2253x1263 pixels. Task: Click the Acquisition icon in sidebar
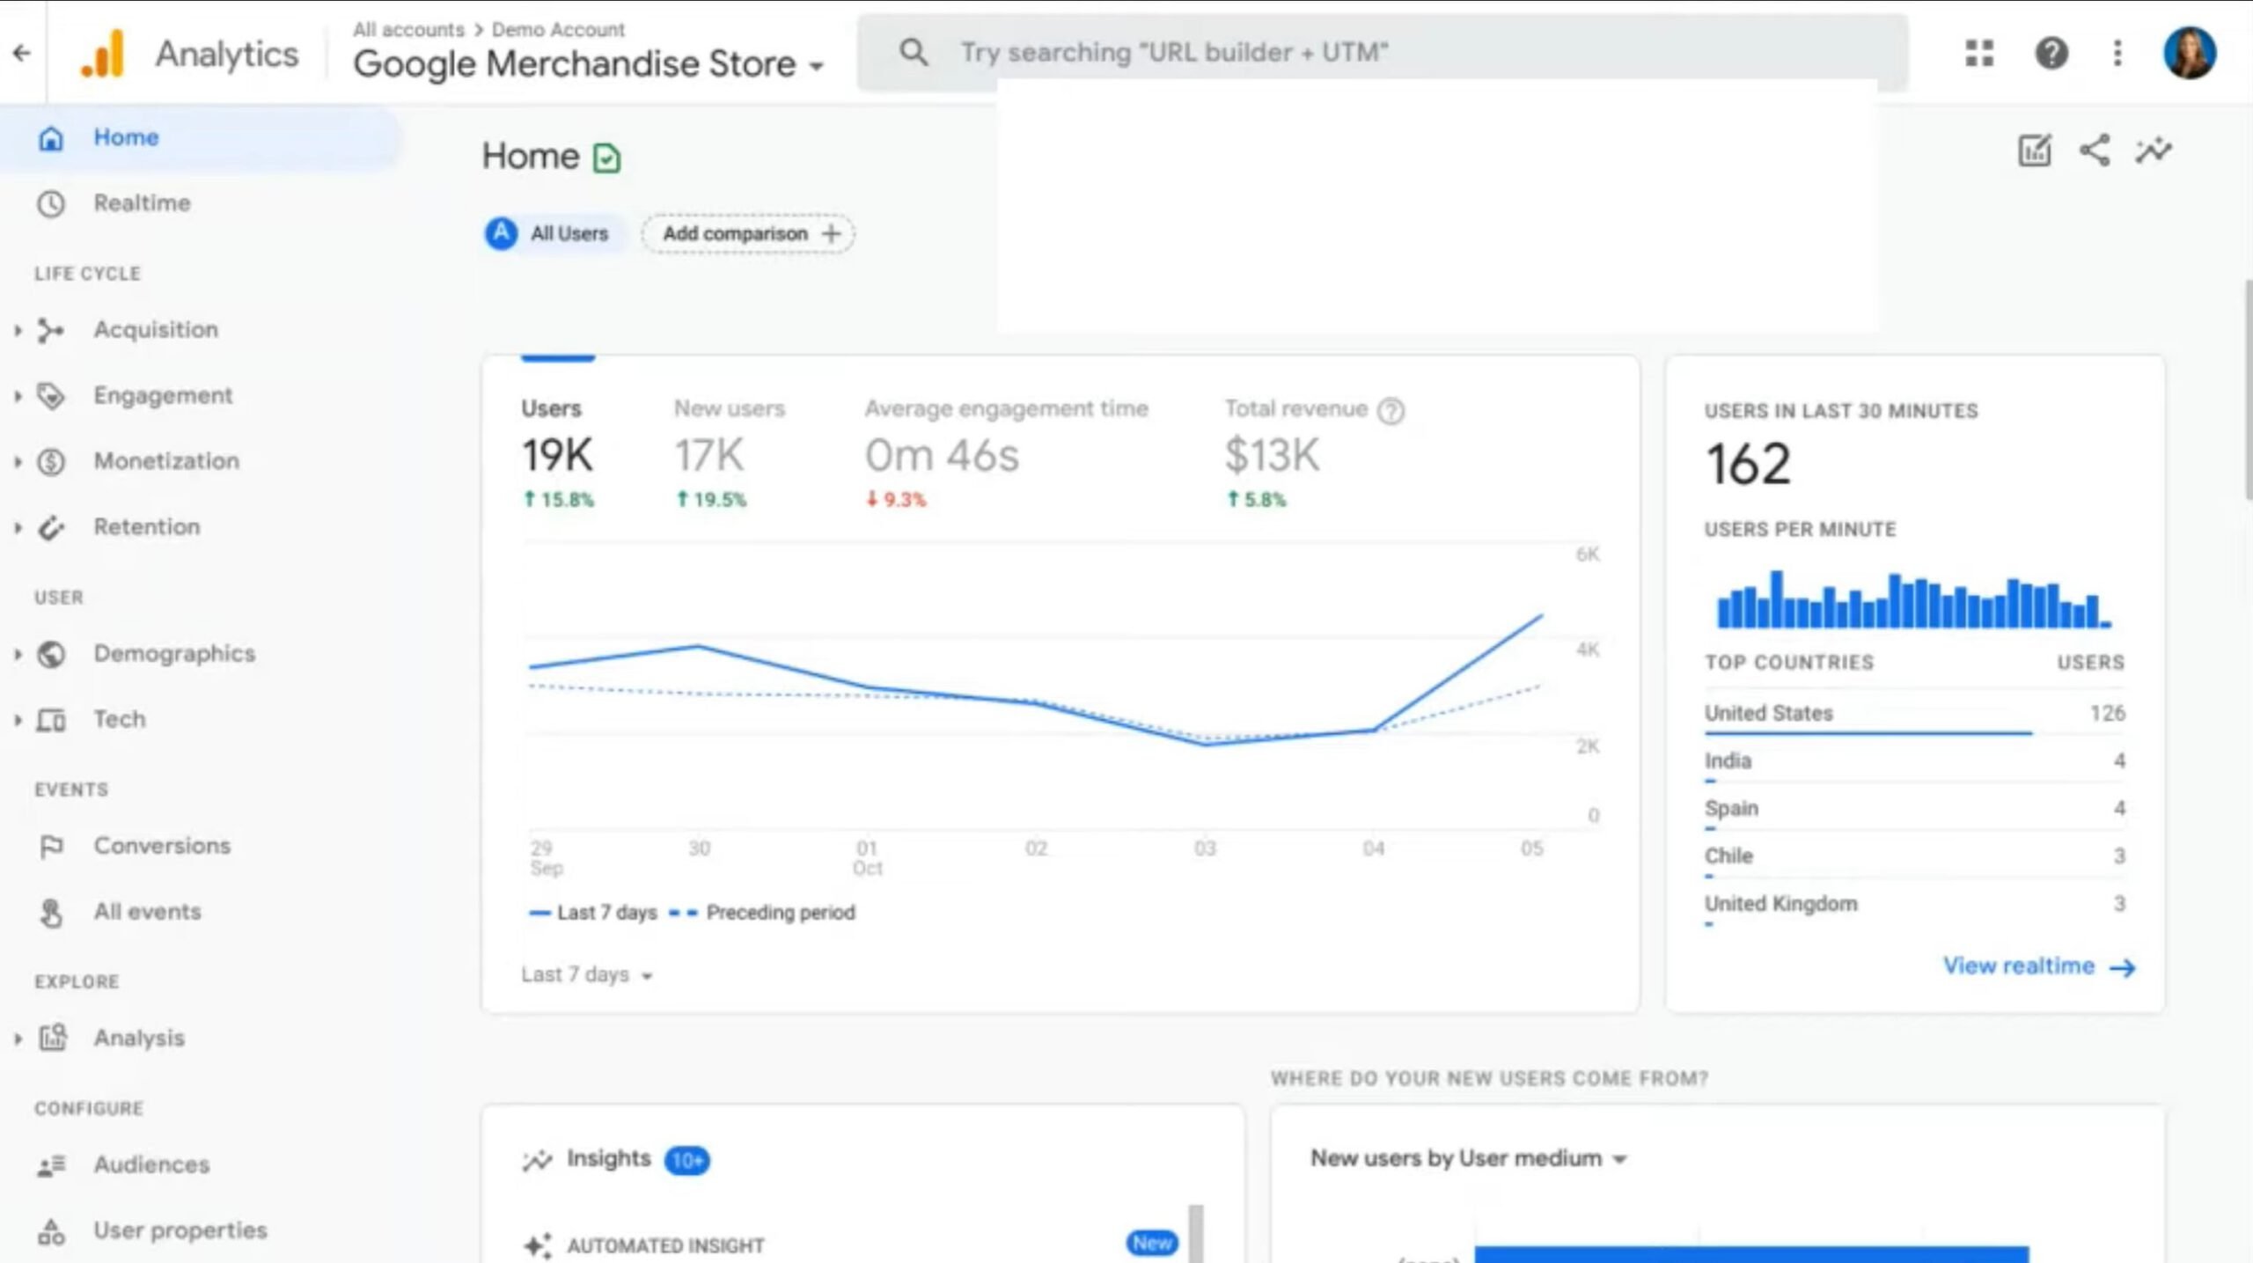coord(51,330)
